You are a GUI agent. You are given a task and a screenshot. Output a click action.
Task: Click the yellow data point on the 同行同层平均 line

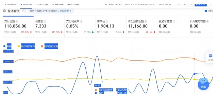coord(194,79)
